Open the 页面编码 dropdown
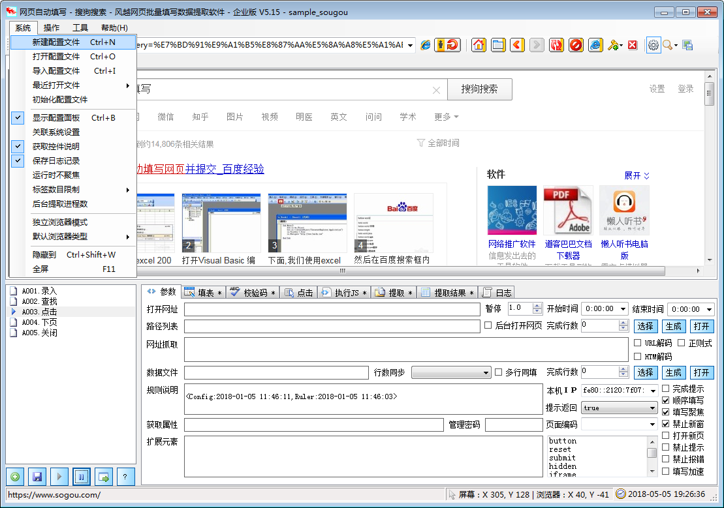724x508 pixels. [652, 424]
